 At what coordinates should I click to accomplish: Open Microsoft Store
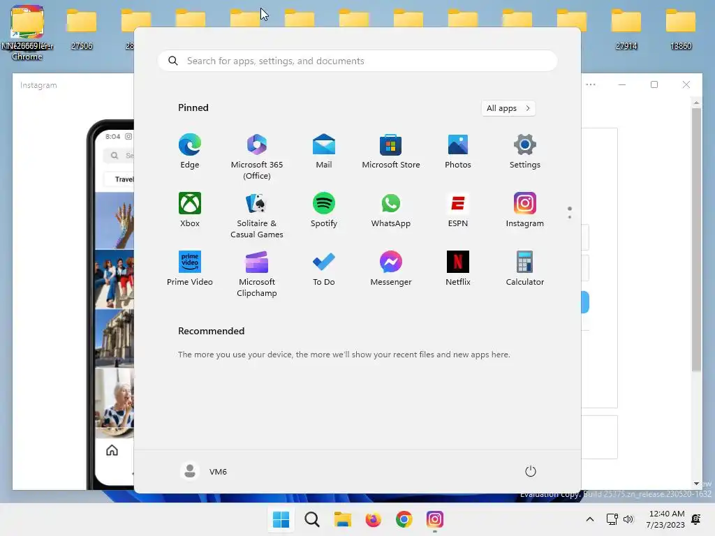pyautogui.click(x=391, y=151)
